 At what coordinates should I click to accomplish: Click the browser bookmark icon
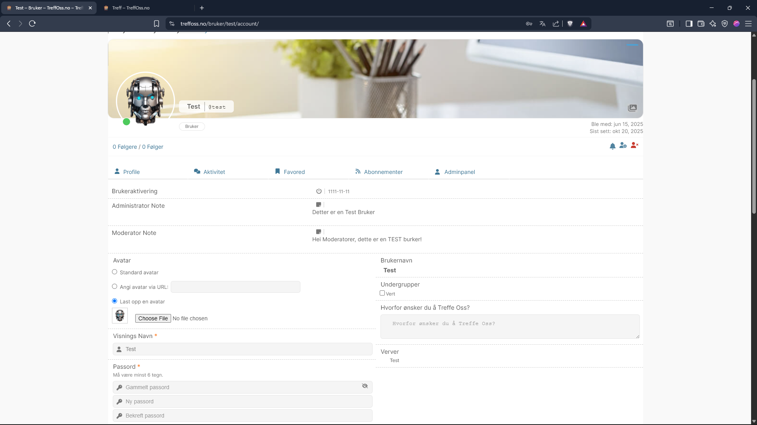point(157,24)
